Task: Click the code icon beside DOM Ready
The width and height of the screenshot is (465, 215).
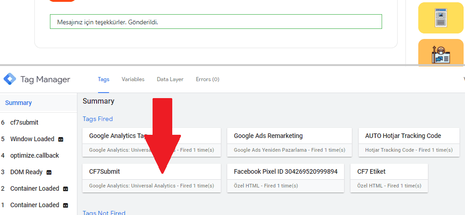Action: (49, 172)
